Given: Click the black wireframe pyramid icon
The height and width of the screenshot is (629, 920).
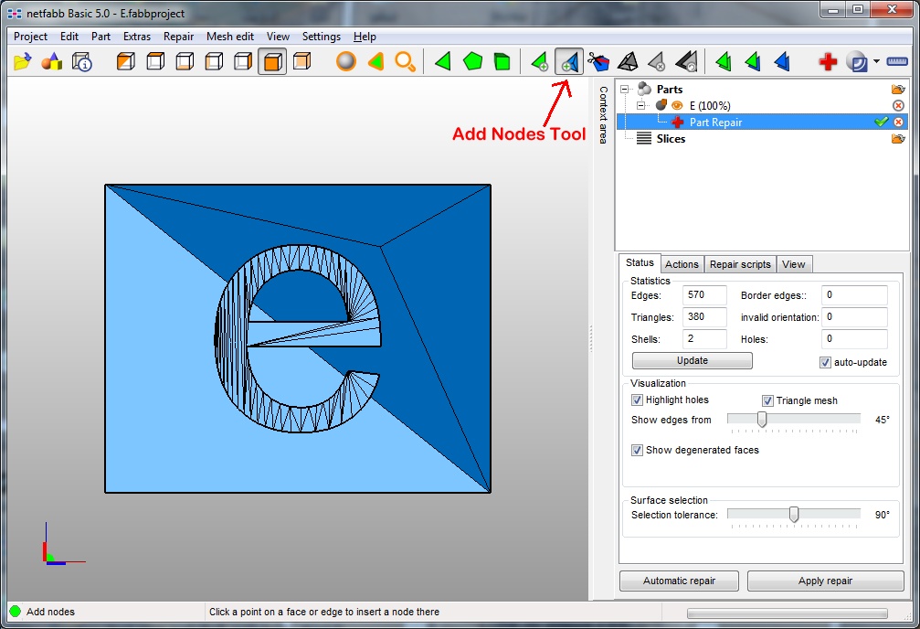Looking at the screenshot, I should [x=628, y=61].
